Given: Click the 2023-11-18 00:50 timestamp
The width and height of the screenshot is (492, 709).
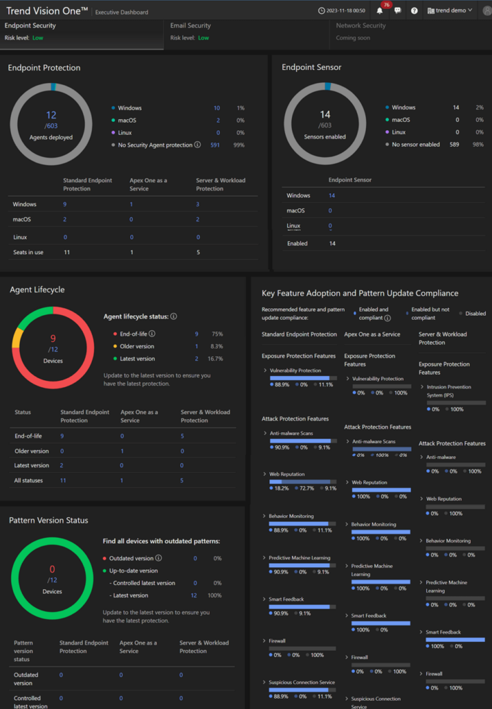Looking at the screenshot, I should [x=345, y=11].
